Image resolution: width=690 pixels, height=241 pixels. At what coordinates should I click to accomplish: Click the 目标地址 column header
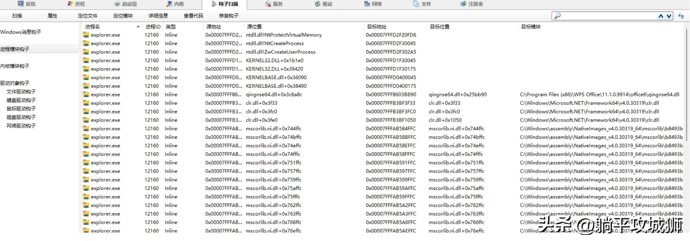[x=395, y=27]
